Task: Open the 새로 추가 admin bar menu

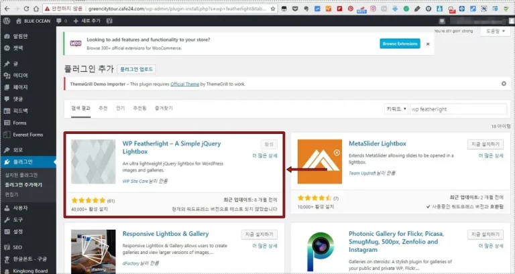Action: click(87, 21)
